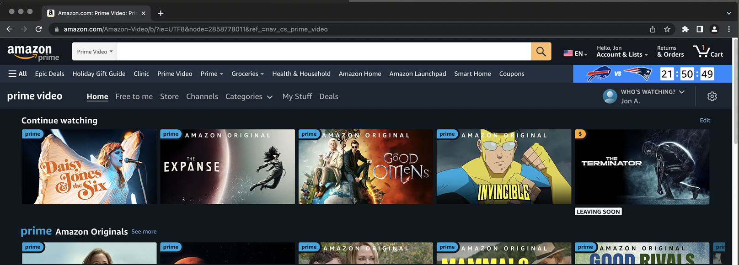Click the browser address bar URL
The height and width of the screenshot is (265, 739).
196,29
